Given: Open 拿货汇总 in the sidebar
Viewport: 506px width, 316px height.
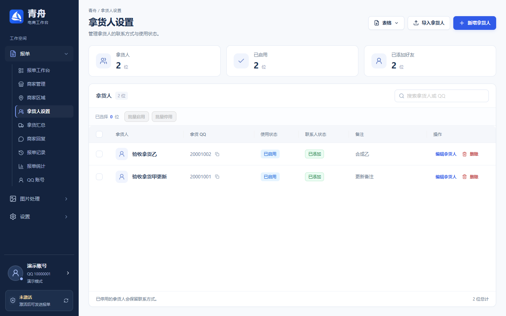Looking at the screenshot, I should pyautogui.click(x=44, y=125).
